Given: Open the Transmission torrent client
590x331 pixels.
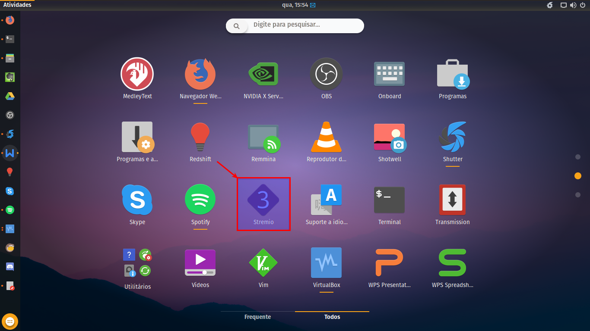Looking at the screenshot, I should 453,200.
